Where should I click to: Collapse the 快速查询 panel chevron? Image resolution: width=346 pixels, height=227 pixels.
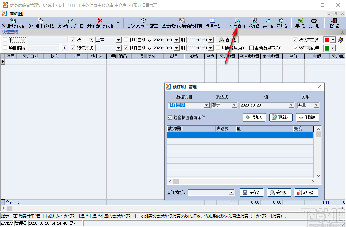pos(342,32)
